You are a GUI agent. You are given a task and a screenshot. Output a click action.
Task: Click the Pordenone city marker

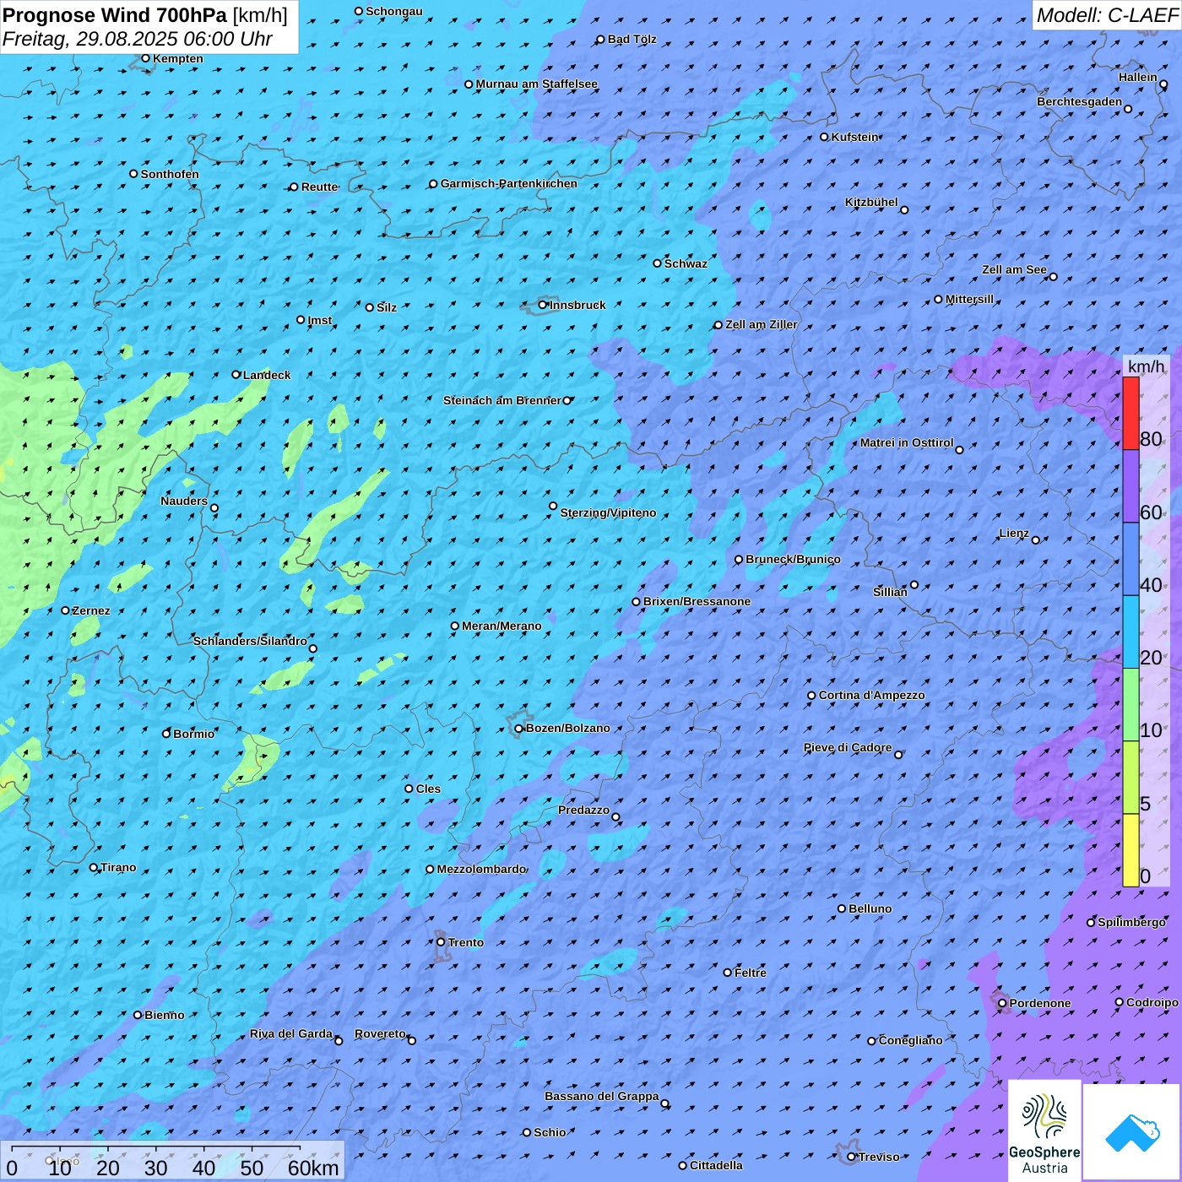click(1002, 1003)
